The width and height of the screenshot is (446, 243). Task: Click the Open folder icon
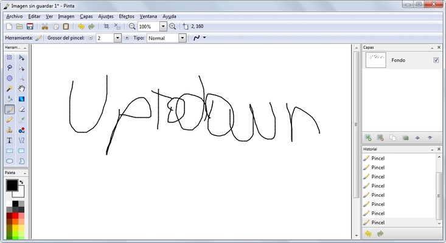(19, 26)
